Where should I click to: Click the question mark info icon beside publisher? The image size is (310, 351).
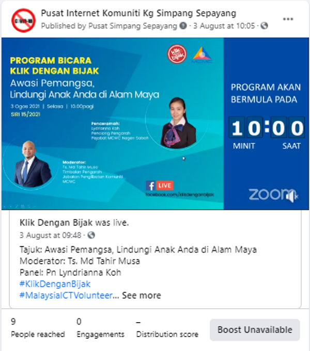point(183,26)
